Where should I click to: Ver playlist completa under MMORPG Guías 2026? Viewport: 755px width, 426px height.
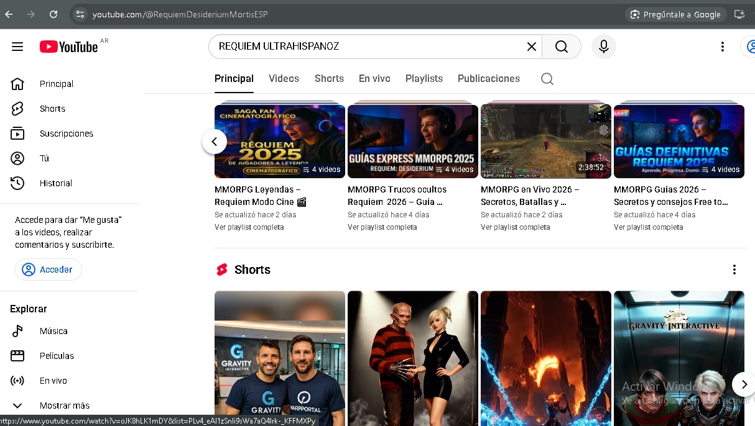[x=649, y=227]
